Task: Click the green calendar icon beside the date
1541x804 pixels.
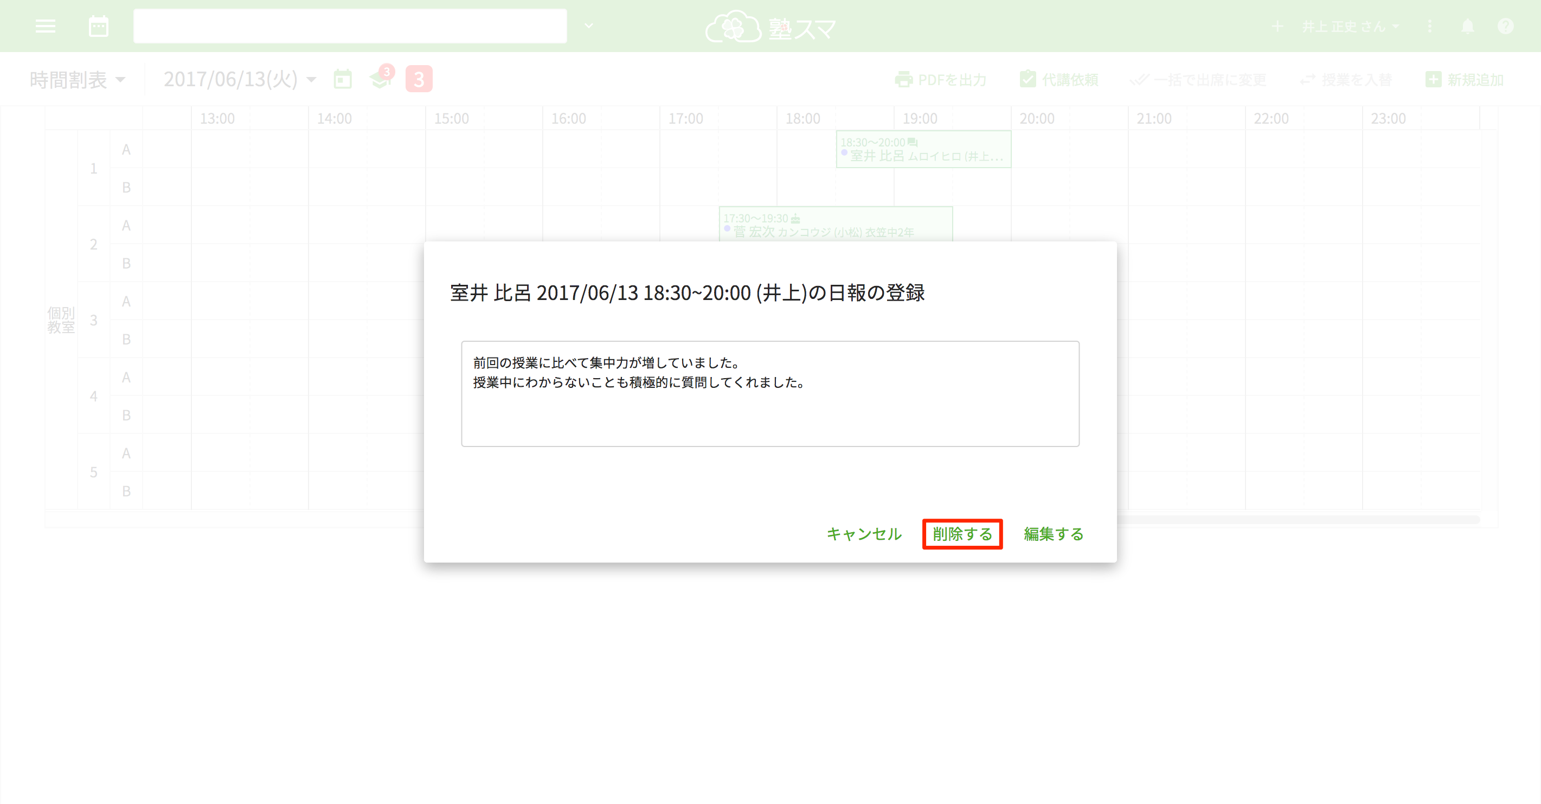Action: coord(342,79)
